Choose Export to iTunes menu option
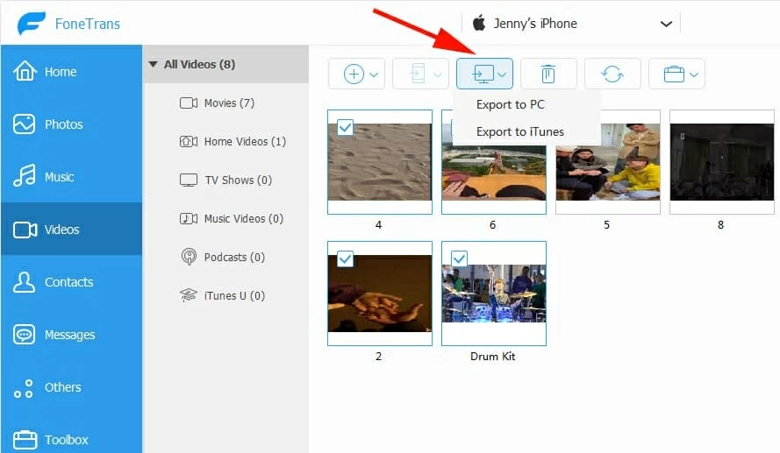The width and height of the screenshot is (780, 453). (519, 131)
